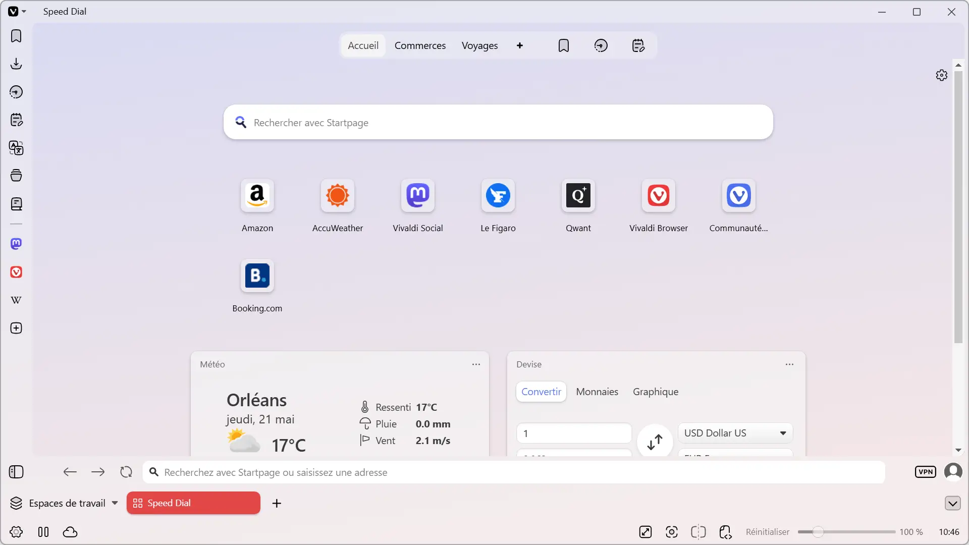Click the vertical page scrollbar
969x545 pixels.
958,207
